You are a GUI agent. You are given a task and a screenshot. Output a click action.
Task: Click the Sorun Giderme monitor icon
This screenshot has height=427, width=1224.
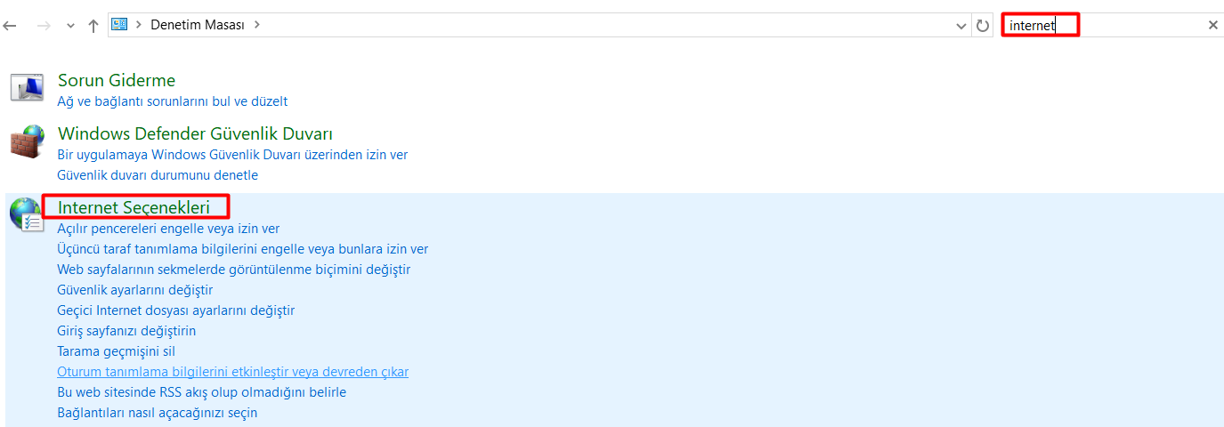tap(27, 87)
